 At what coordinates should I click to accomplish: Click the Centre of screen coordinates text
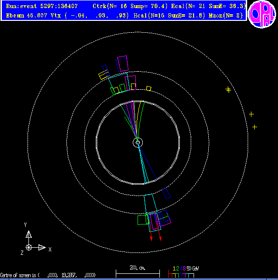(48, 275)
